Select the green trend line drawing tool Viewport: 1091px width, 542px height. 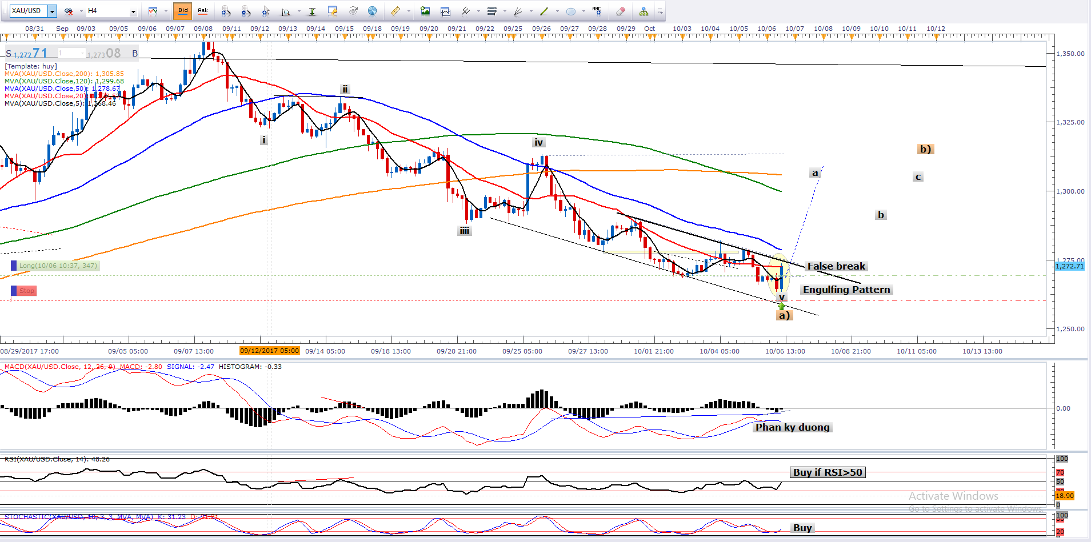tap(544, 11)
